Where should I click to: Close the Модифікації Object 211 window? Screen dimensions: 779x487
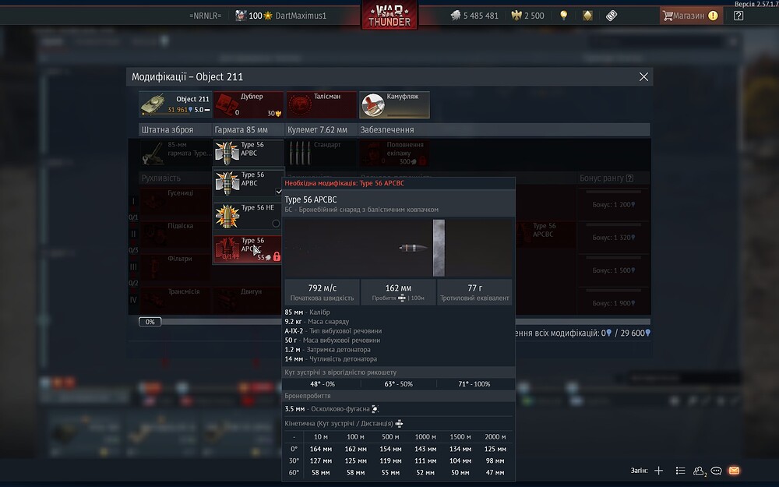click(x=643, y=76)
